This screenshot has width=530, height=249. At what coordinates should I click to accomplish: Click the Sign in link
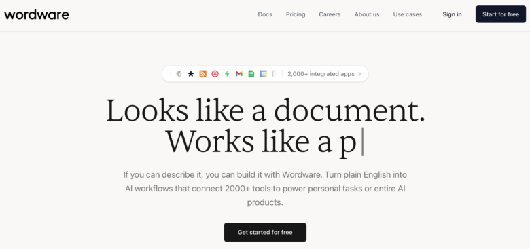[x=453, y=14]
